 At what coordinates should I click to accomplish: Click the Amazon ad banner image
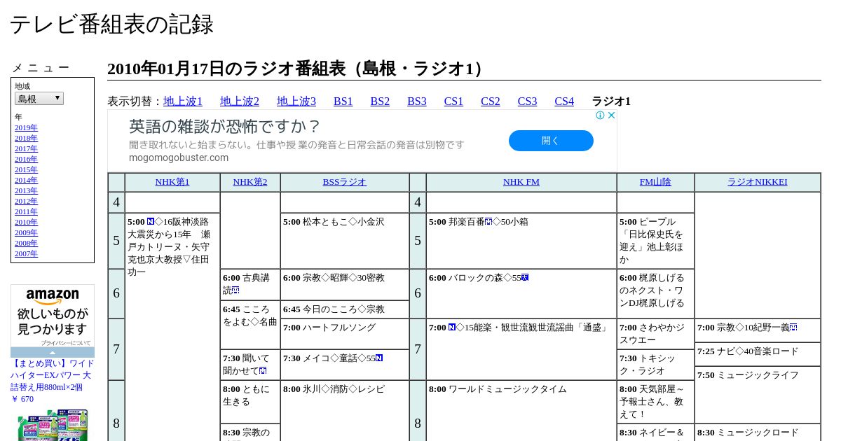coord(53,316)
